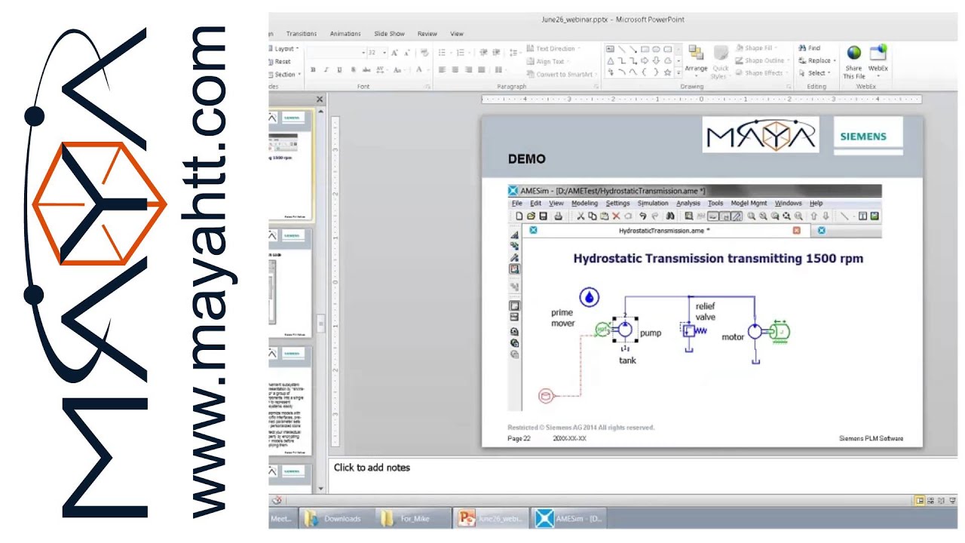The image size is (965, 543).
Task: Click the Numbering list icon
Action: click(462, 53)
